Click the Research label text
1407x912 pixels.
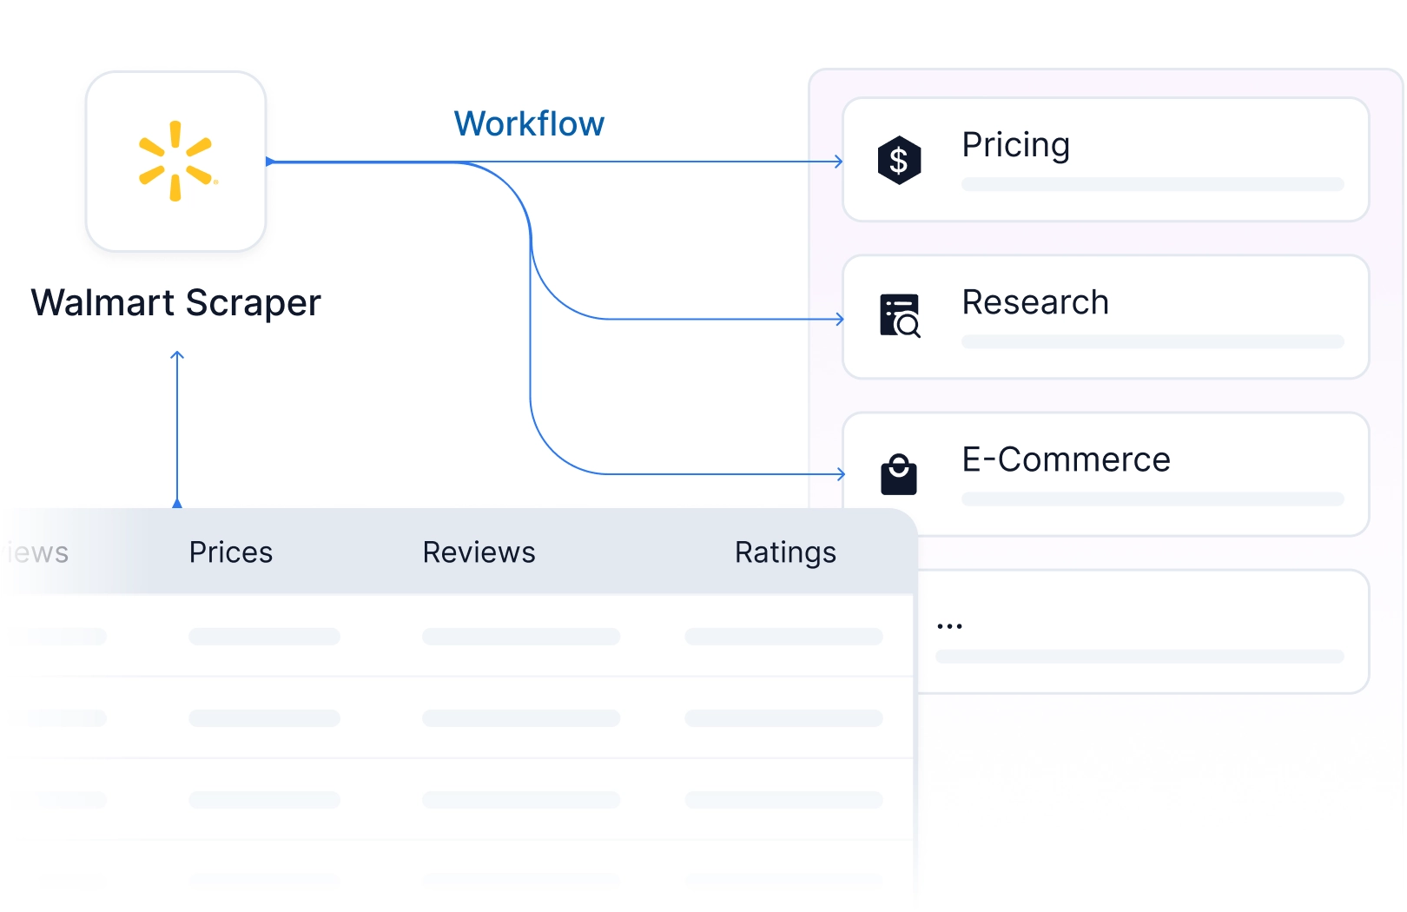click(1035, 302)
